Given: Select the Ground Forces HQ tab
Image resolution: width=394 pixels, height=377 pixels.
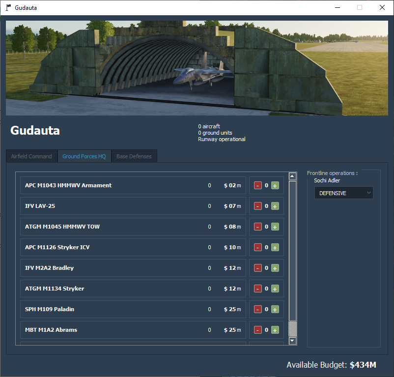Looking at the screenshot, I should click(84, 156).
